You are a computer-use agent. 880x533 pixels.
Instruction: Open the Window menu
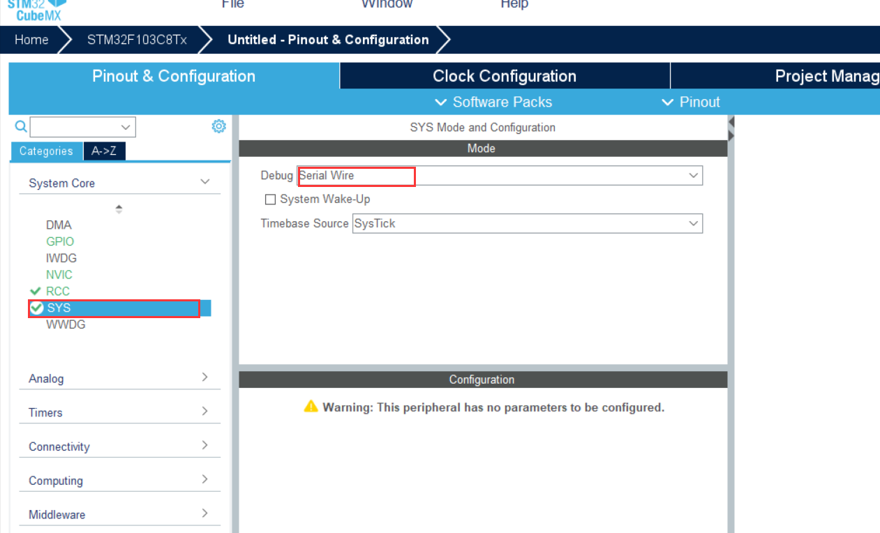point(387,4)
